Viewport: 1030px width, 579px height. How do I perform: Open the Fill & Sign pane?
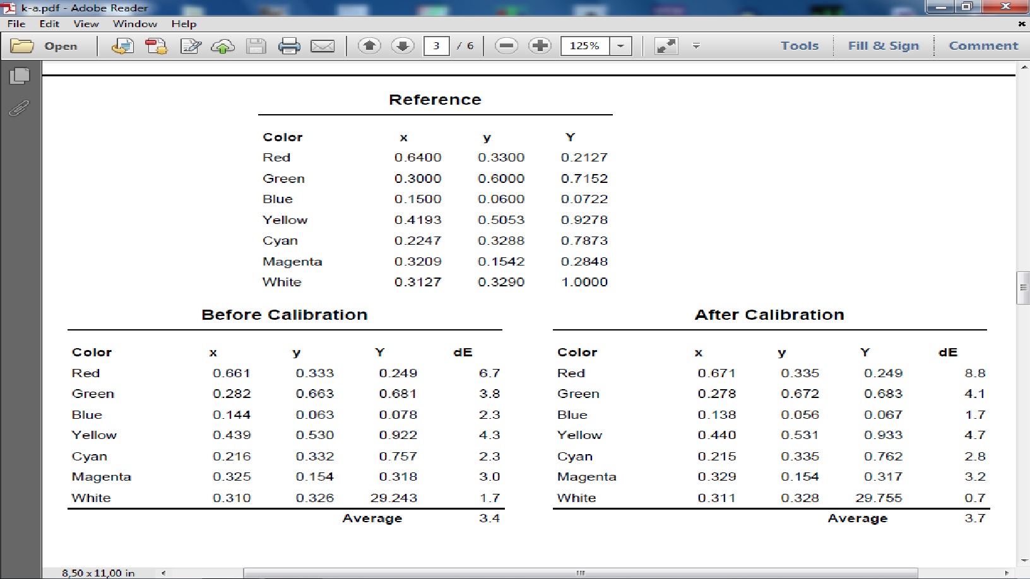[x=883, y=46]
